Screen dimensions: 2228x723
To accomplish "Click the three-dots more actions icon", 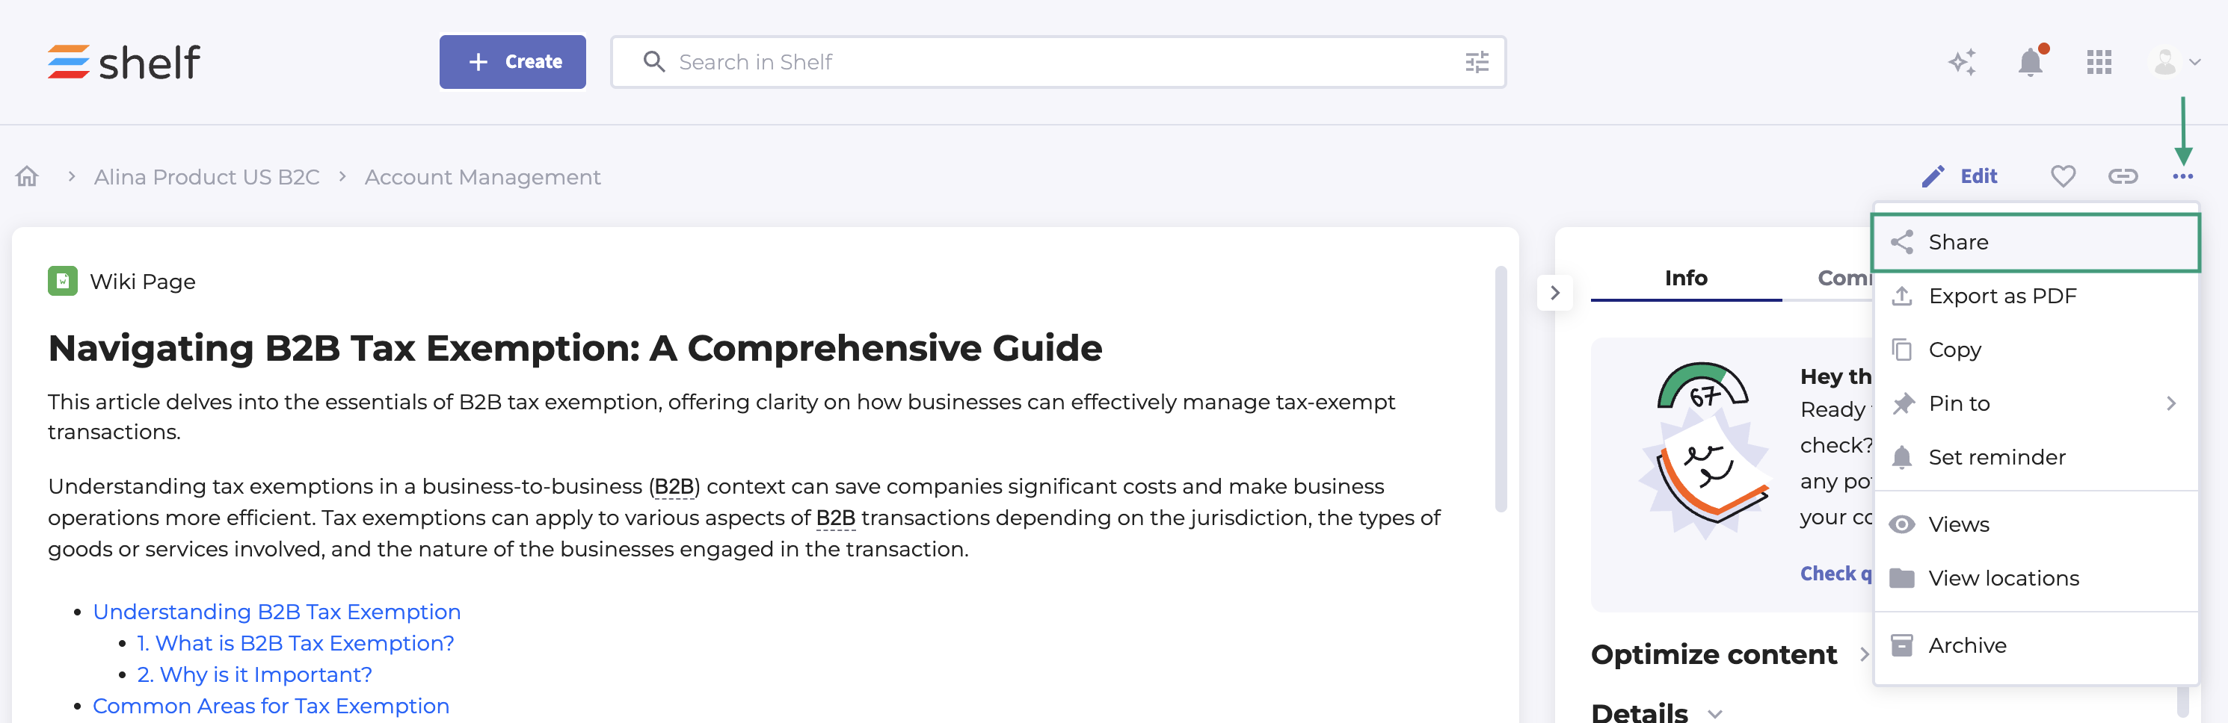I will point(2182,176).
